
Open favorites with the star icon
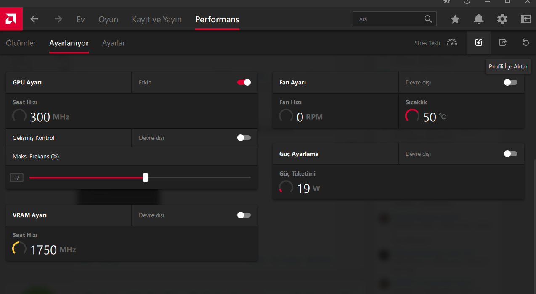[x=455, y=19]
